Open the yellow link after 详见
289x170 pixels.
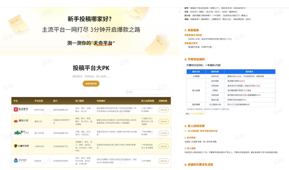click(198, 114)
